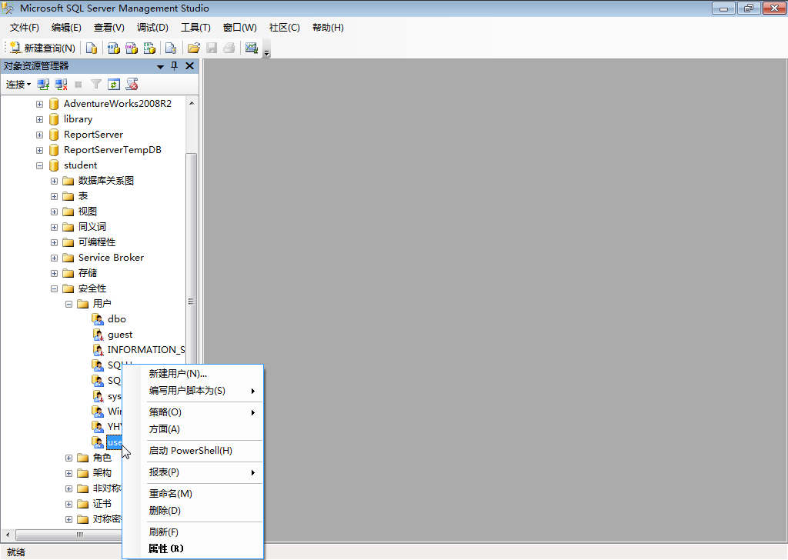Viewport: 788px width, 560px height.
Task: Open a SQL Server Compact query
Action: (x=171, y=48)
